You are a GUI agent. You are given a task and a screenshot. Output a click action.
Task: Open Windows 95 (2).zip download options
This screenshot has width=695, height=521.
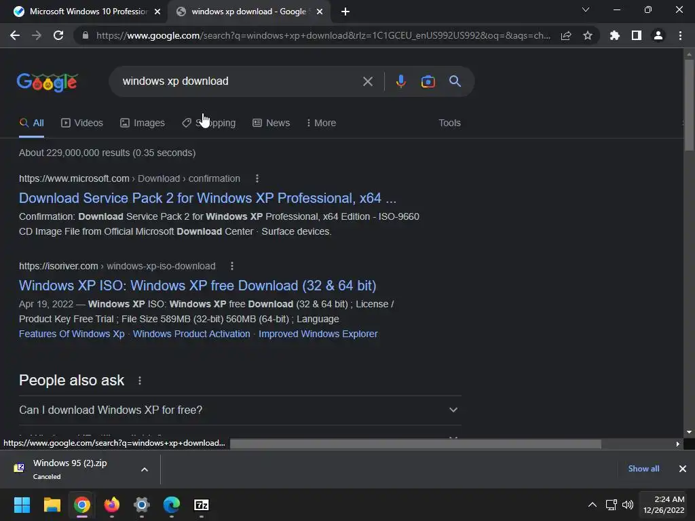[145, 469]
